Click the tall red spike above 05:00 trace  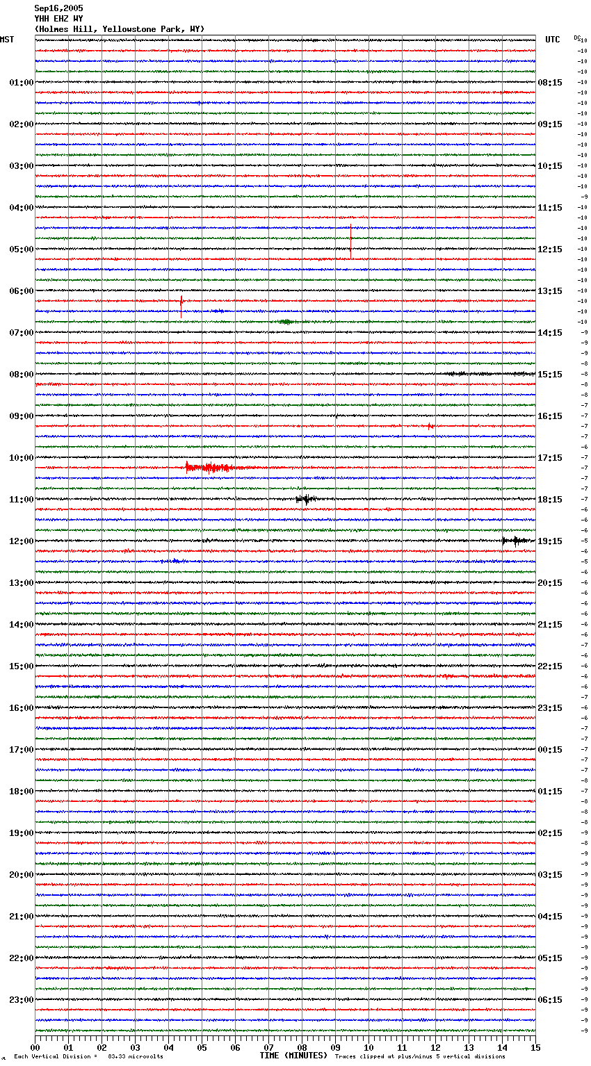(350, 242)
